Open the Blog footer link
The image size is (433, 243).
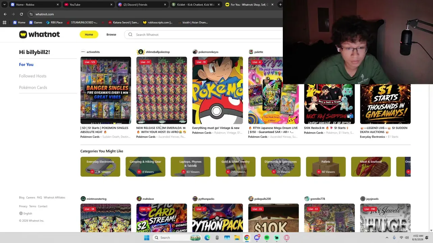click(x=22, y=197)
